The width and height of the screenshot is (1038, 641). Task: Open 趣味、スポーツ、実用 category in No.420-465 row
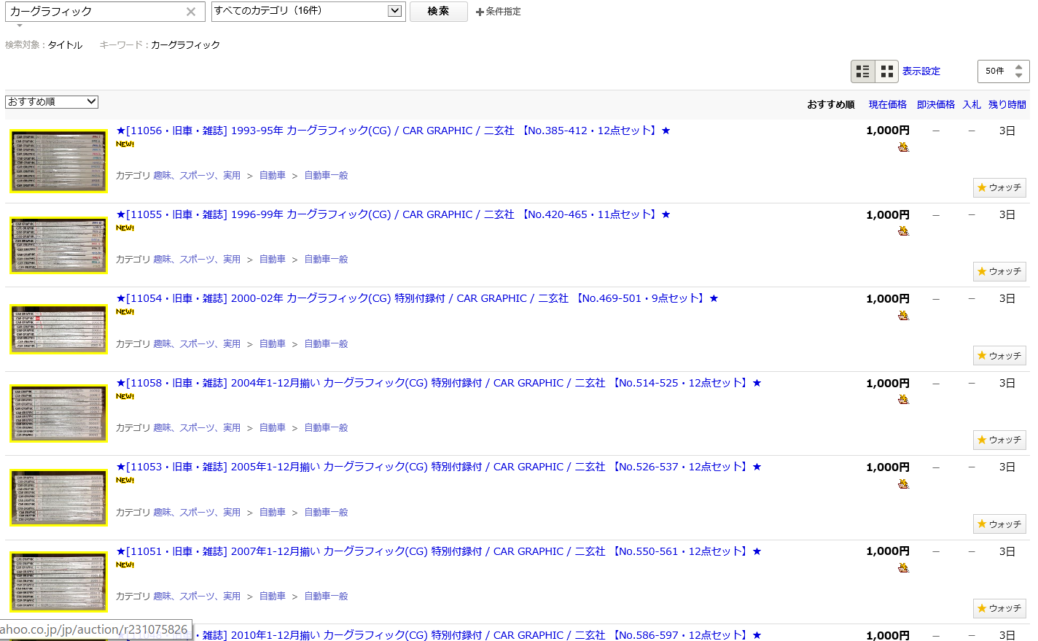pyautogui.click(x=197, y=260)
